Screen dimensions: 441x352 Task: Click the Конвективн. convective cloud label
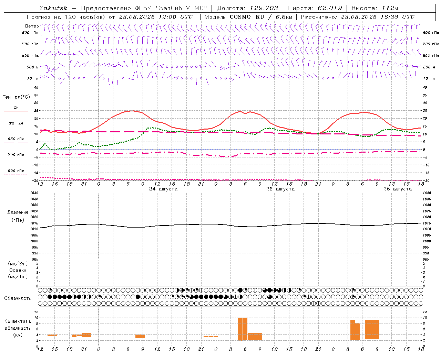18,321
